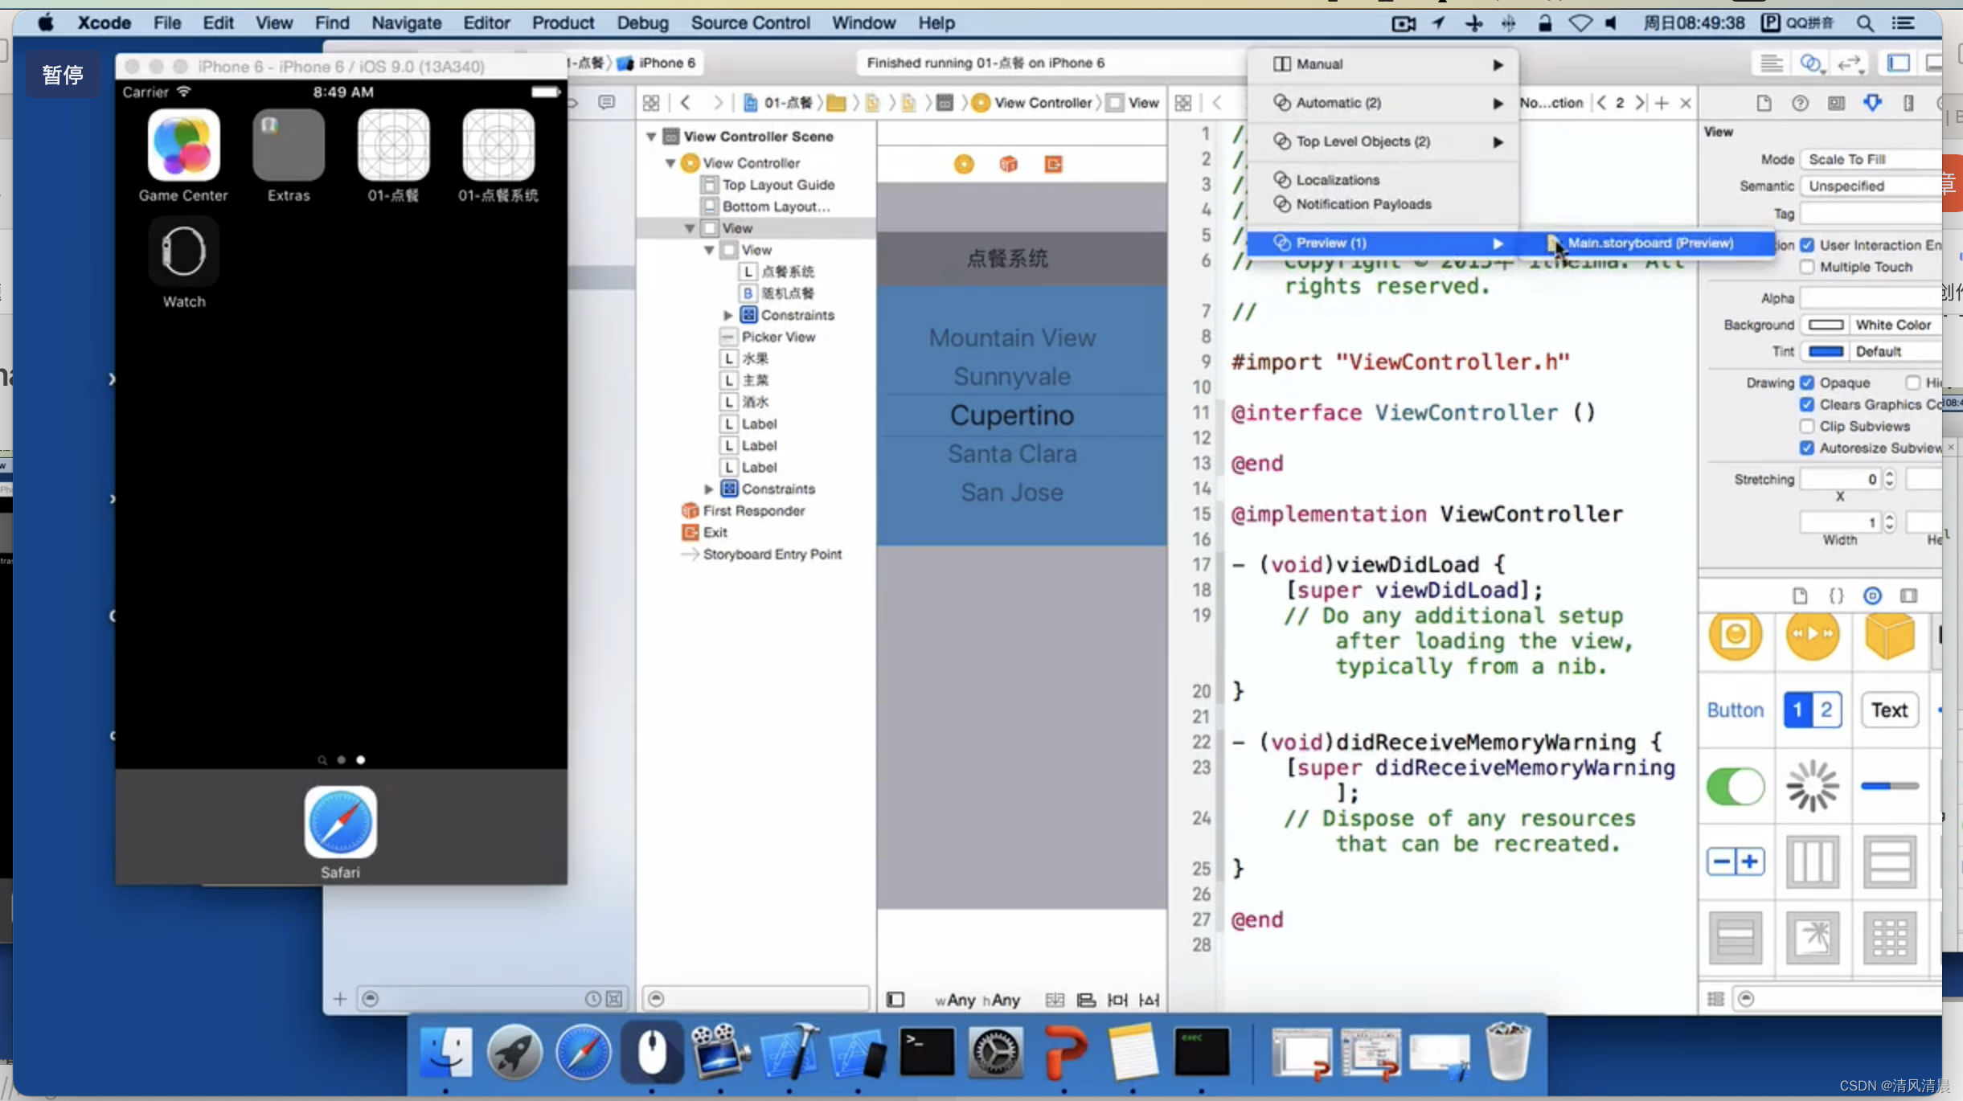Open the Background White Color dropdown
The height and width of the screenshot is (1101, 1963).
tap(1894, 325)
